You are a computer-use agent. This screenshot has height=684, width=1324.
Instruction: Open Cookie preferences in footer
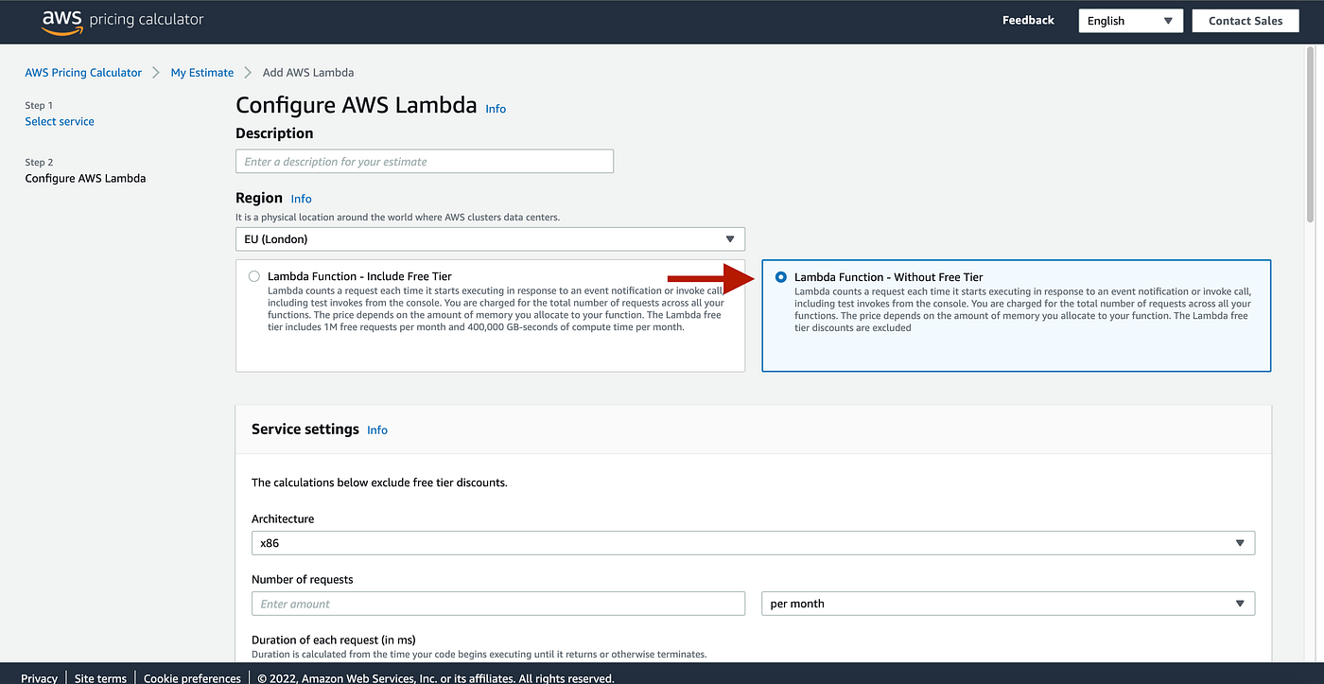[192, 678]
